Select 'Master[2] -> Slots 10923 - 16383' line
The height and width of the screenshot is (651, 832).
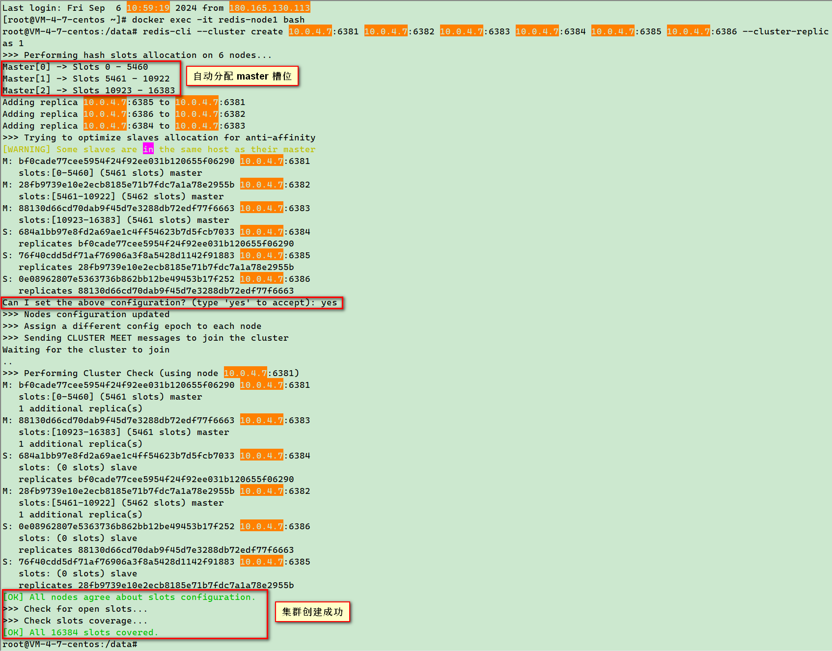click(x=89, y=90)
